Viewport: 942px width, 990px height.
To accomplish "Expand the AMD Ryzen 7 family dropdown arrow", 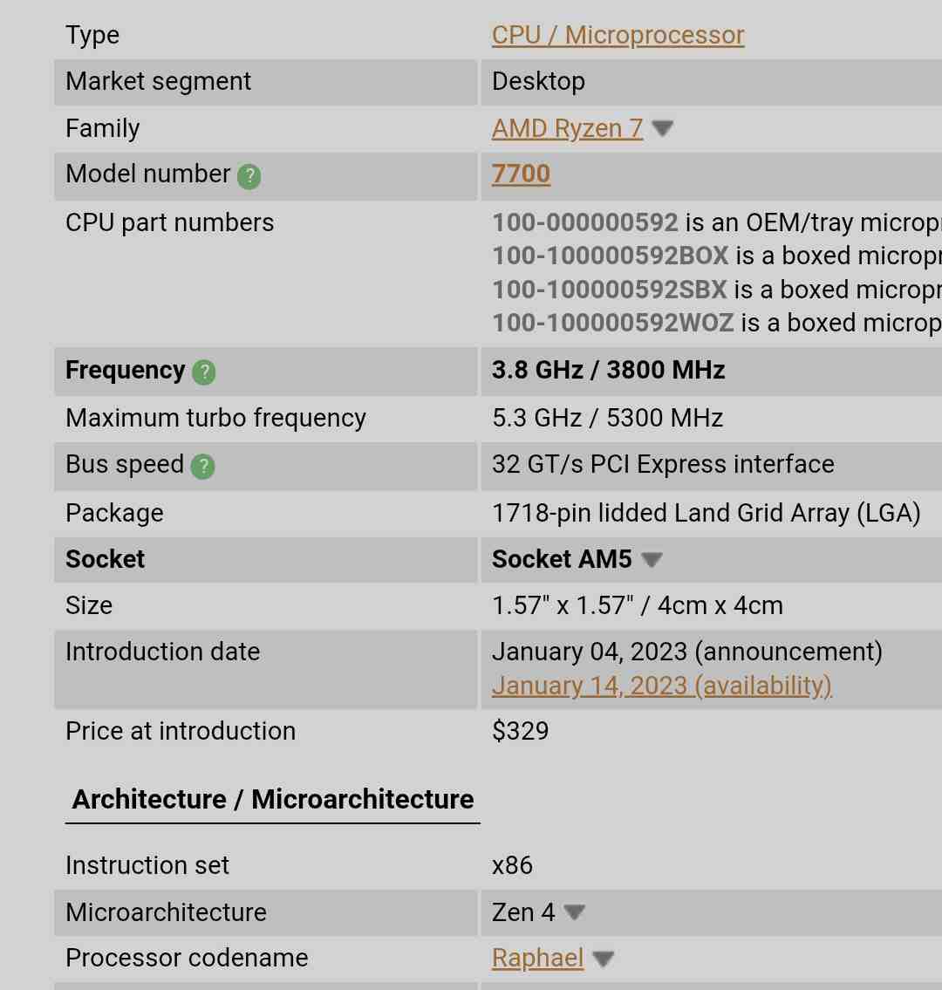I will point(662,129).
